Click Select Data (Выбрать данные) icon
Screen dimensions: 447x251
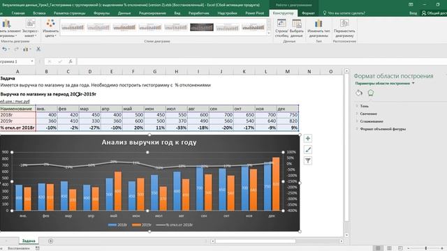(x=296, y=23)
